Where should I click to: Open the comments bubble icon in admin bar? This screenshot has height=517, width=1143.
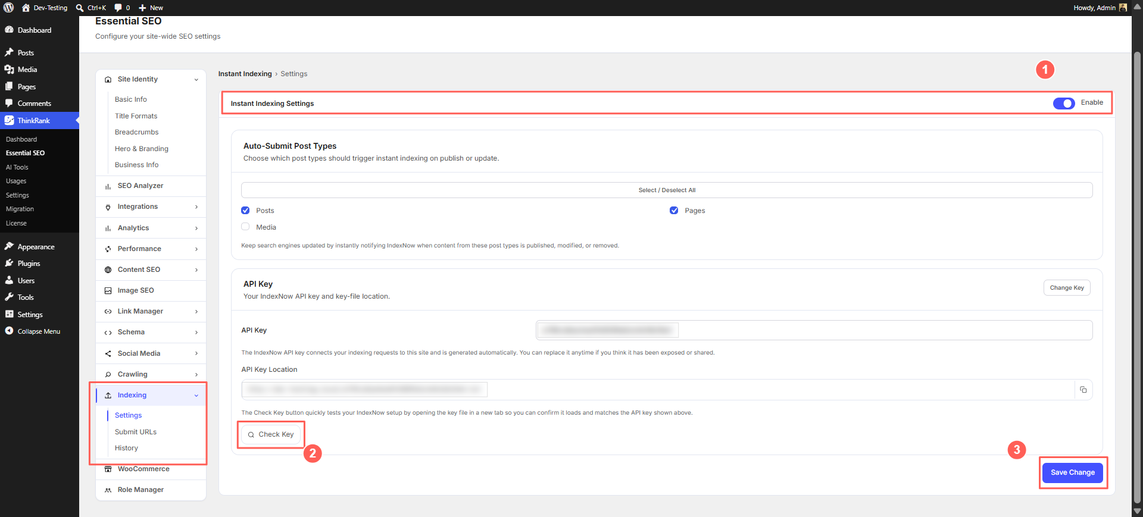pyautogui.click(x=118, y=8)
